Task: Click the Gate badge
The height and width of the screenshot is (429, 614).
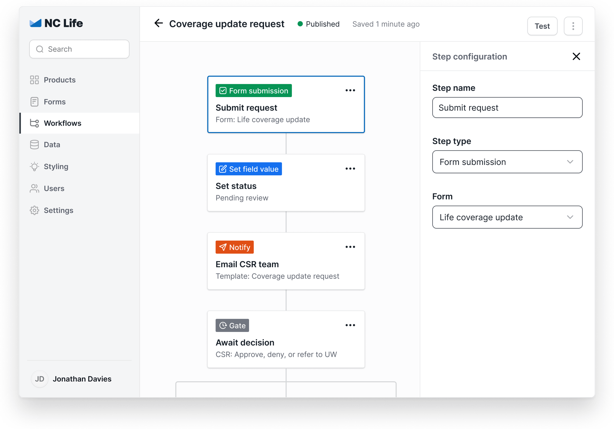Action: (232, 326)
